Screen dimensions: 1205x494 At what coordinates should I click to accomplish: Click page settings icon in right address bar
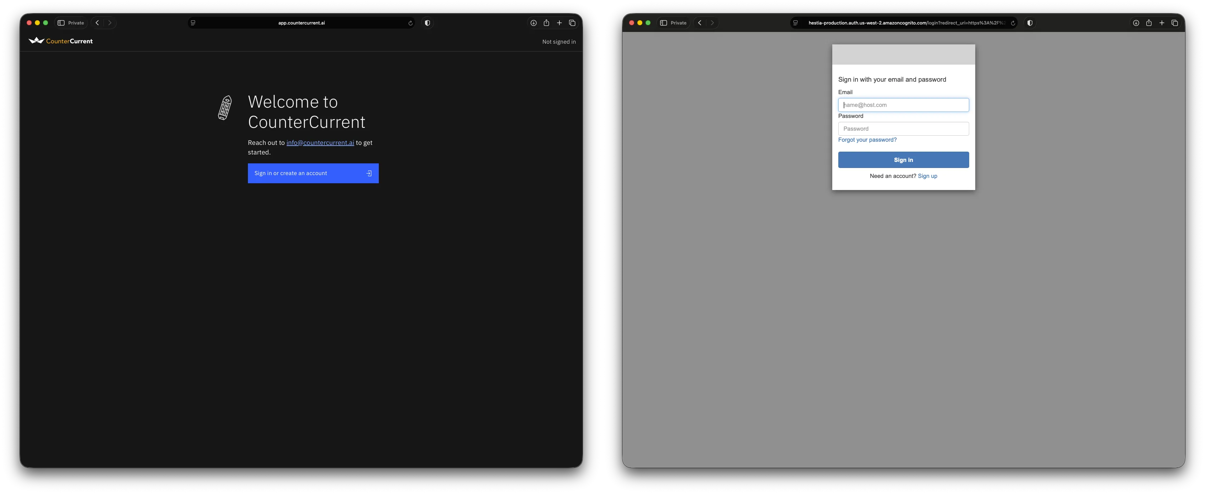795,23
